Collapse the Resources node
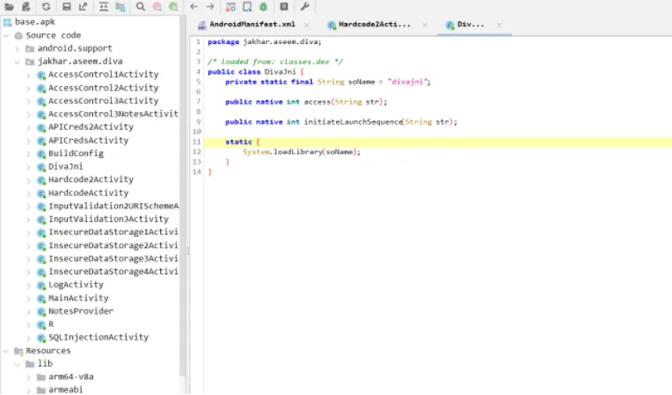This screenshot has width=672, height=395. coord(6,351)
